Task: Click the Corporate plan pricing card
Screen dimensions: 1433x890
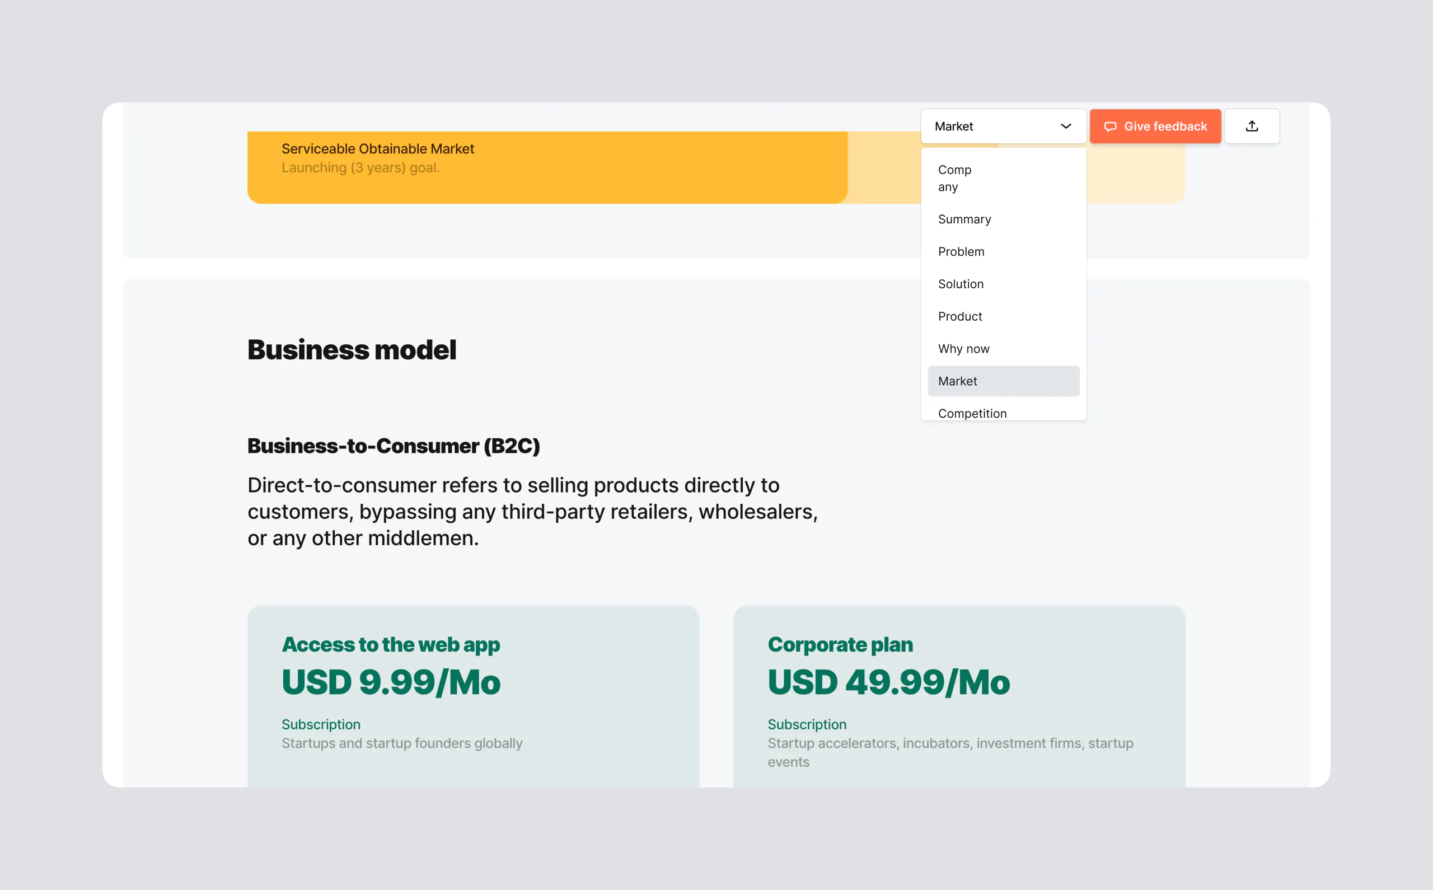Action: click(x=958, y=696)
